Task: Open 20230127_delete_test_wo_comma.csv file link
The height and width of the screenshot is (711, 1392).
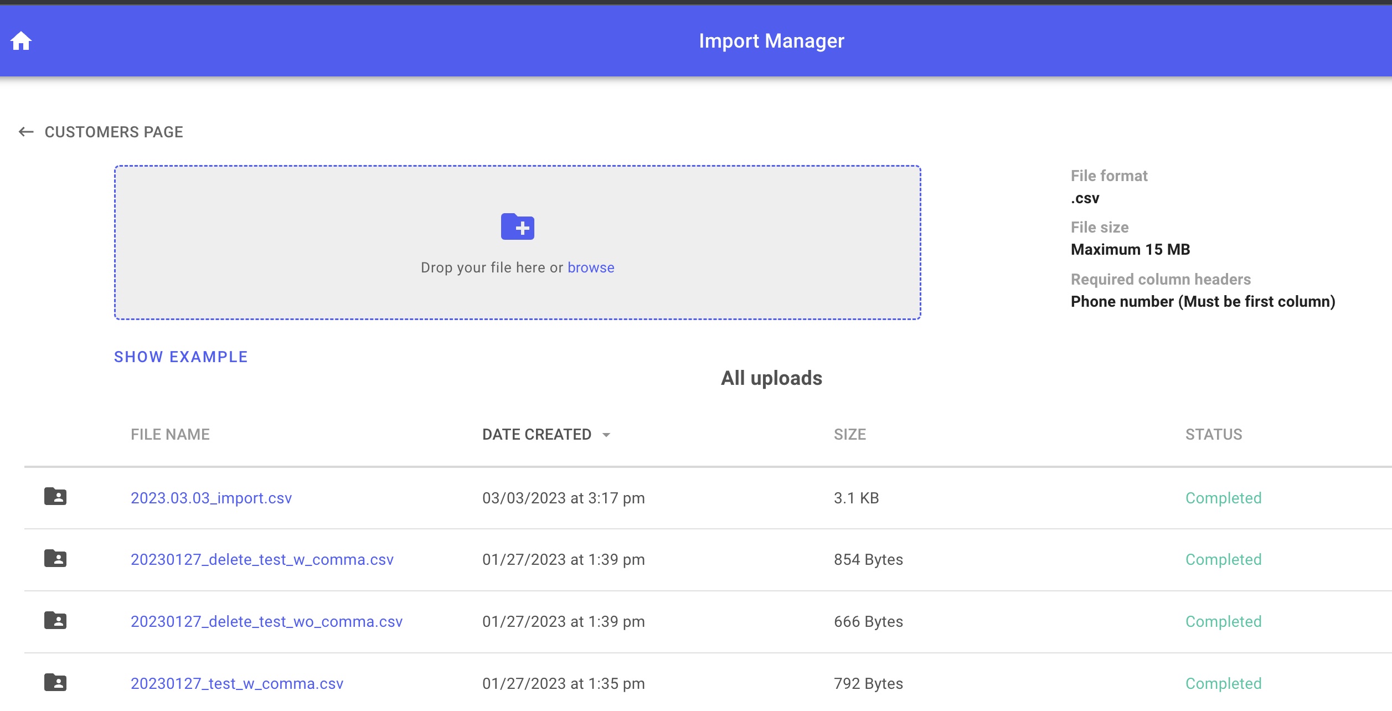Action: (266, 621)
